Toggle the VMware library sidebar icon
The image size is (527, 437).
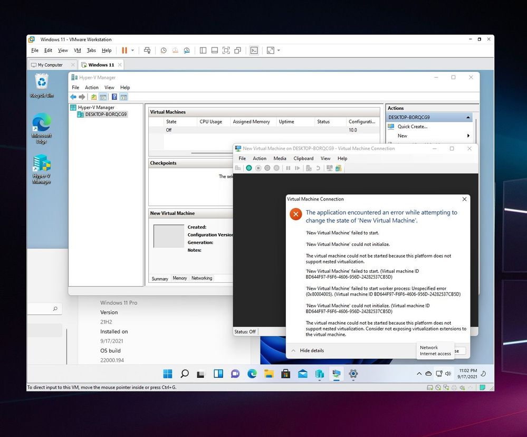203,51
